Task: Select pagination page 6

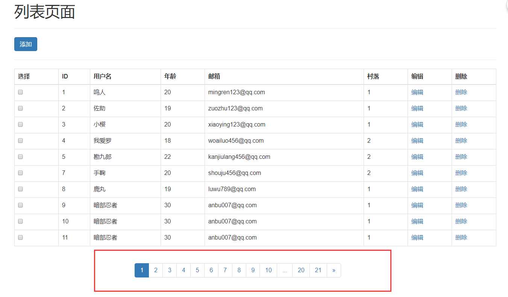Action: point(211,270)
